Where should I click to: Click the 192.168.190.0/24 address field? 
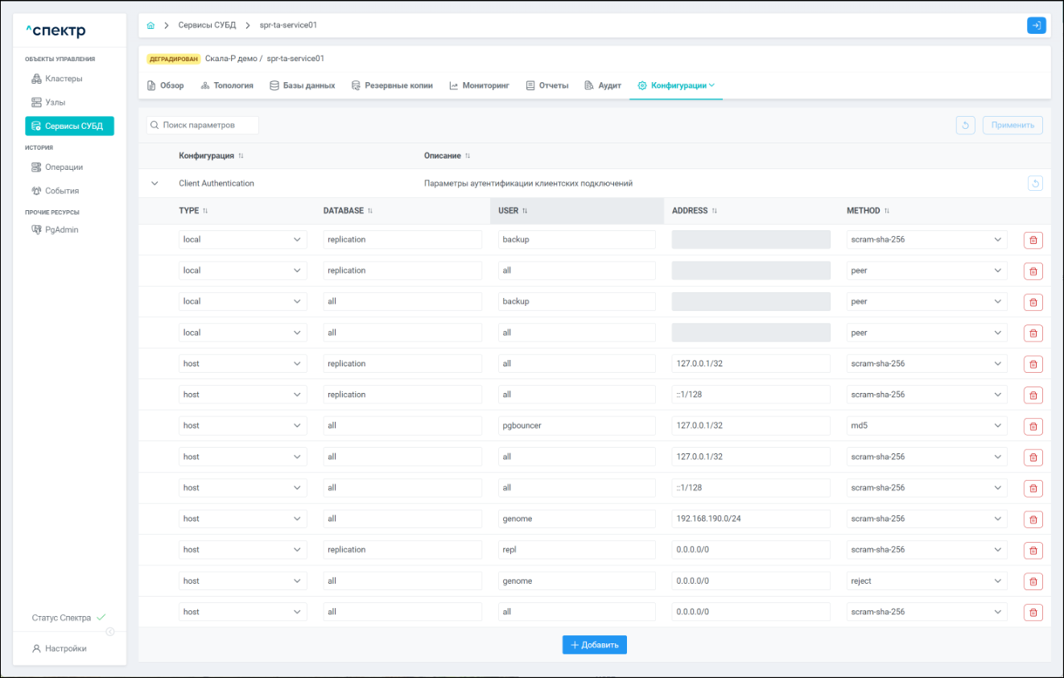(750, 519)
